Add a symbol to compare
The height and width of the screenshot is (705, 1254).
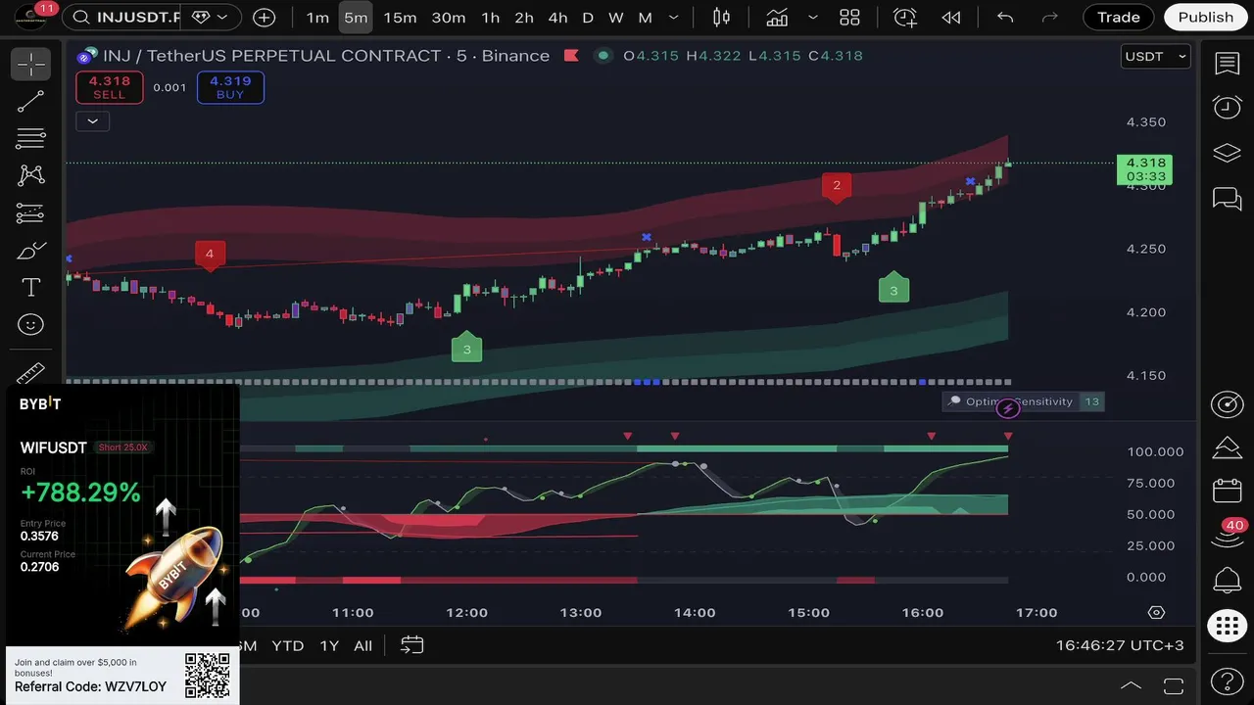point(265,18)
